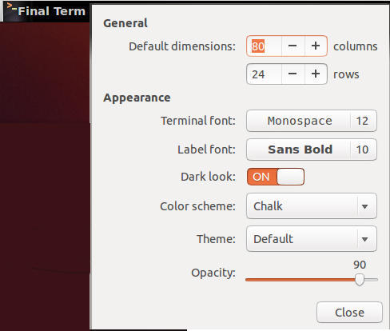Click the label font size 10

tap(362, 150)
